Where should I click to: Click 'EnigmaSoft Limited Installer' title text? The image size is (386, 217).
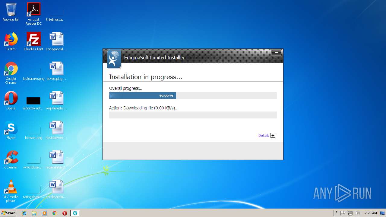(x=154, y=58)
